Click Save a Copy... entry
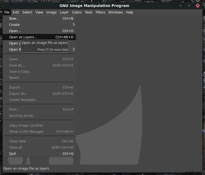205x175 pixels. click(x=39, y=72)
